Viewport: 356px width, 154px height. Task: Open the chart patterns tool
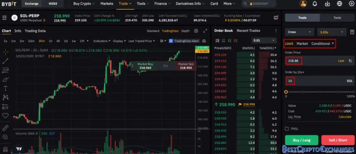point(6,97)
